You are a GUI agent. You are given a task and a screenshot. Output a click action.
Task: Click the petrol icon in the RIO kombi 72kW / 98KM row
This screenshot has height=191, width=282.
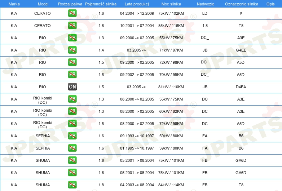[72, 124]
